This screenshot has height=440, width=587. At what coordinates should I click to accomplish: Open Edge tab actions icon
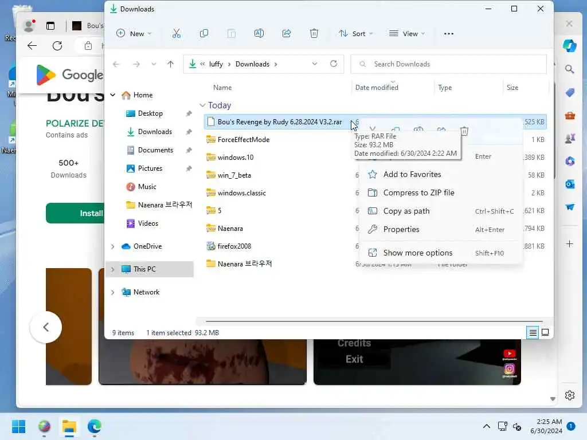(x=50, y=25)
